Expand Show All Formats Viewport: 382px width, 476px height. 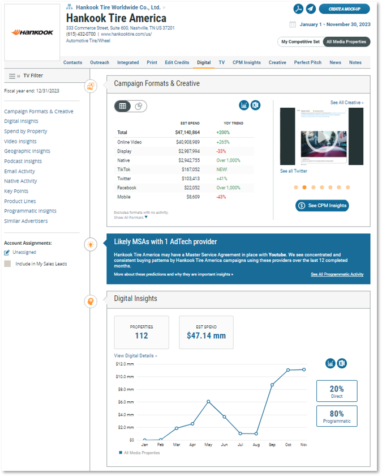click(131, 218)
